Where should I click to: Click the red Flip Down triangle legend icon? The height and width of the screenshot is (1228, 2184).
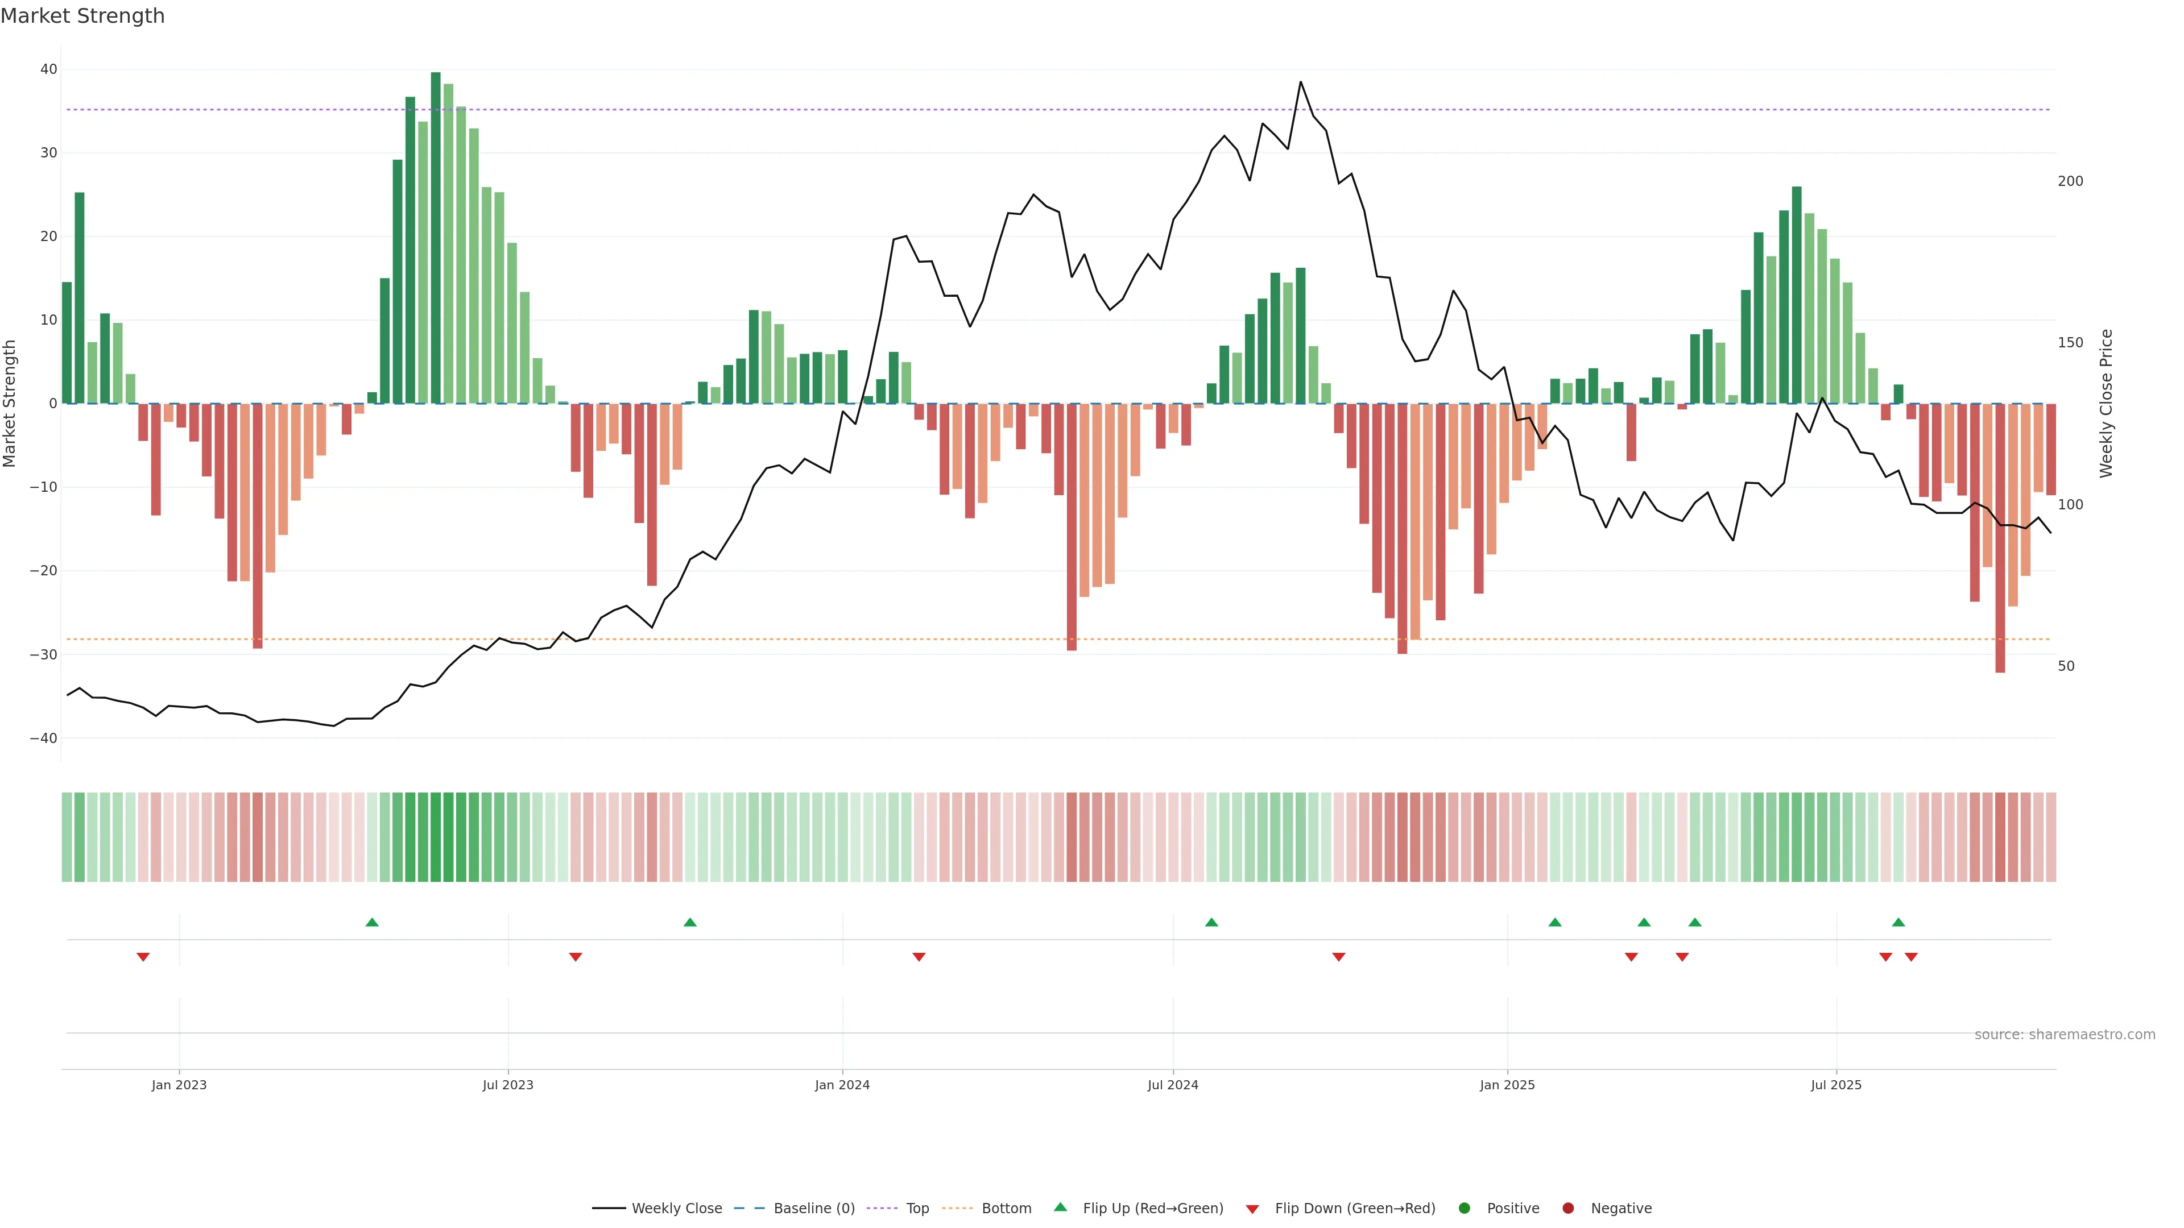pyautogui.click(x=1252, y=1209)
